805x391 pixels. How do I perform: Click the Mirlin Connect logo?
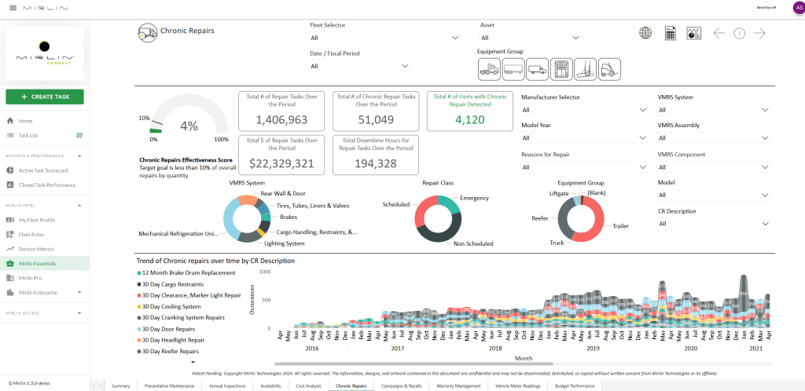click(x=45, y=53)
